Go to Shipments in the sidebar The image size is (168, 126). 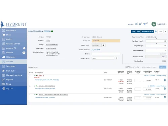pos(11,57)
